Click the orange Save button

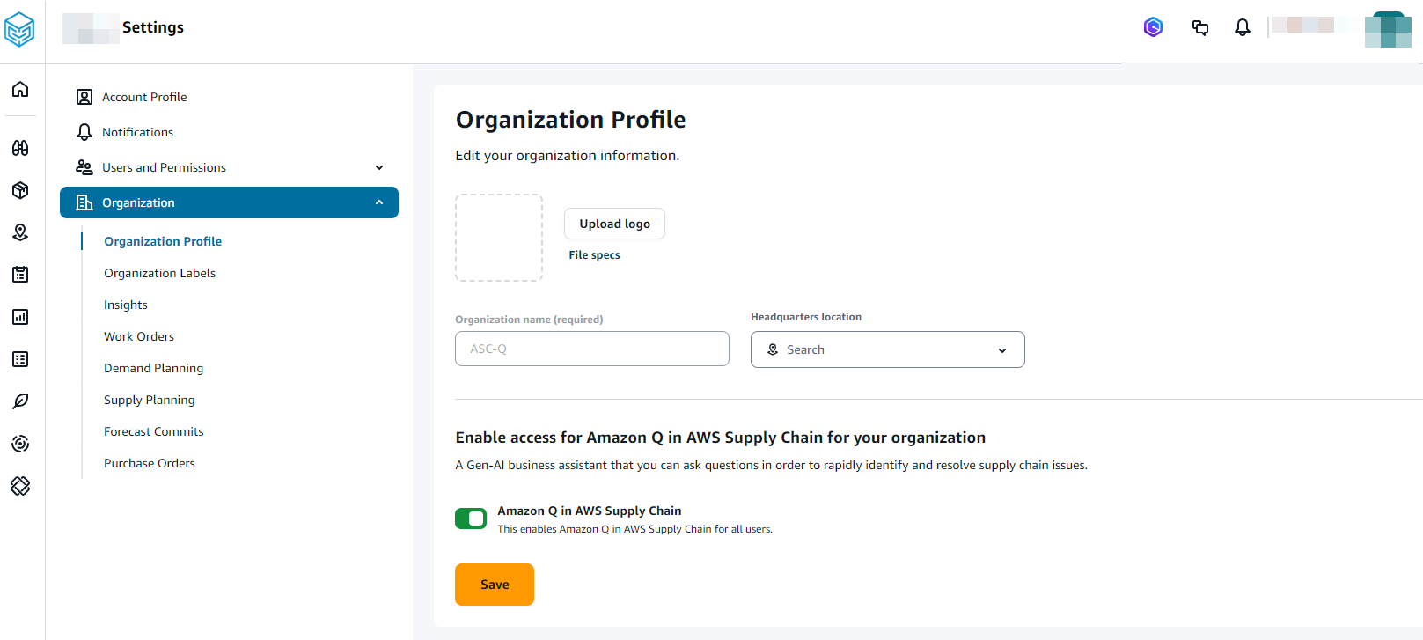click(495, 585)
